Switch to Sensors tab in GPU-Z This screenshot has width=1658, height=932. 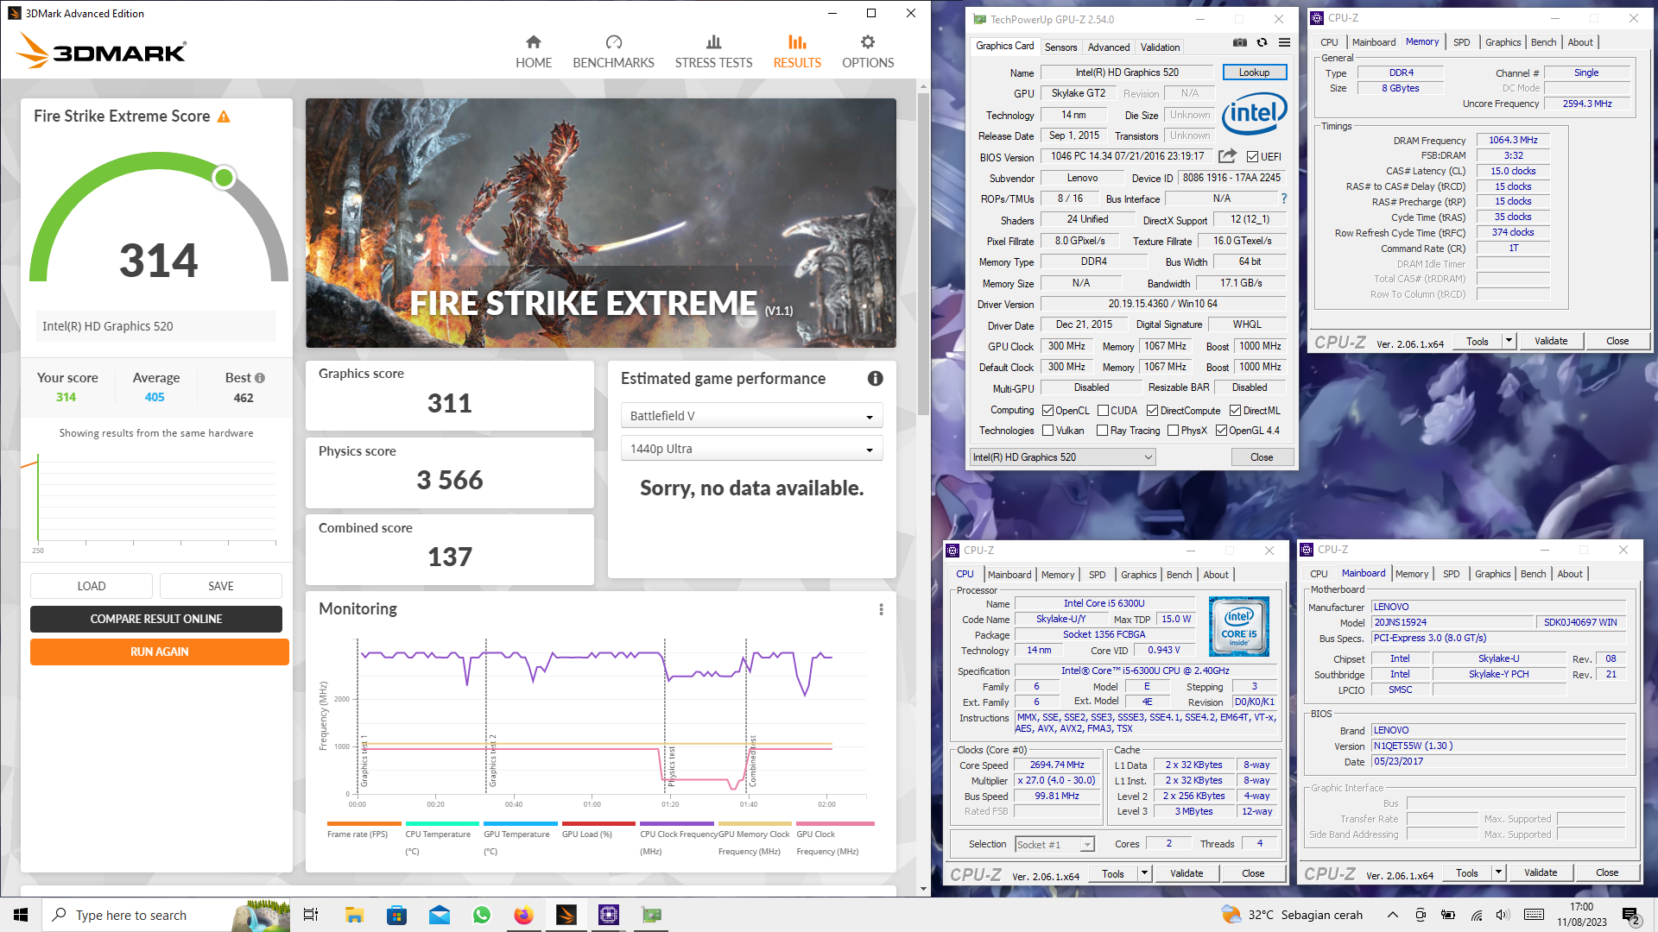coord(1060,47)
